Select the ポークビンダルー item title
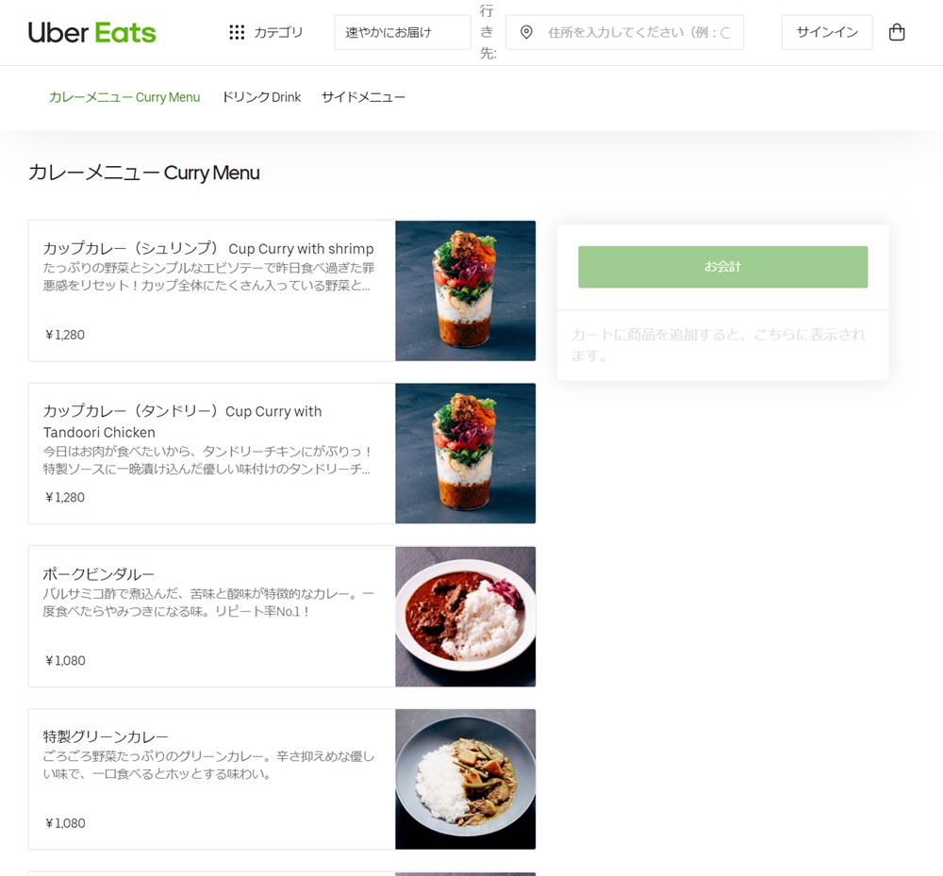 coord(99,574)
